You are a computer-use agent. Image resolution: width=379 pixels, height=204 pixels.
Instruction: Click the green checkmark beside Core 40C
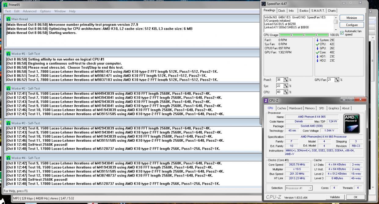click(318, 52)
